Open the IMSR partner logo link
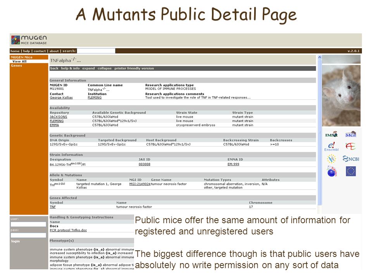This screenshot has height=279, width=372. [331, 134]
